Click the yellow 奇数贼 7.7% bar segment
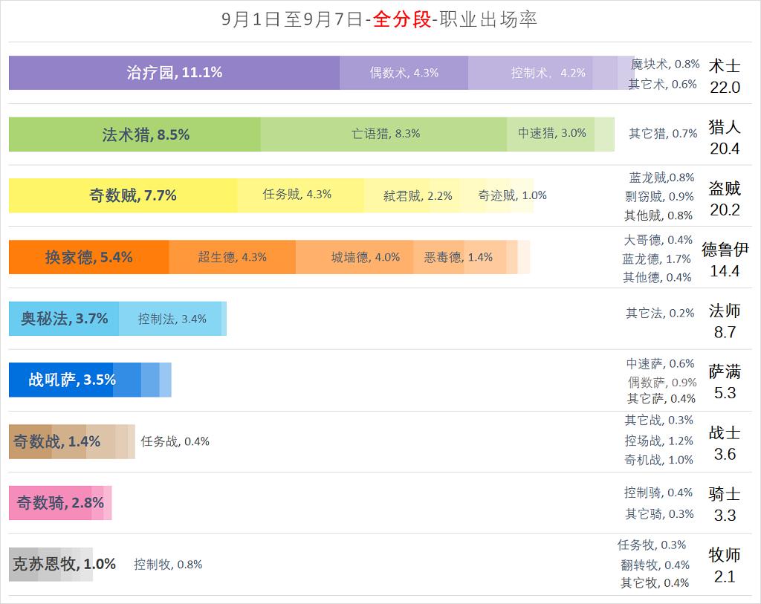Viewport: 761px width, 604px height. click(123, 195)
